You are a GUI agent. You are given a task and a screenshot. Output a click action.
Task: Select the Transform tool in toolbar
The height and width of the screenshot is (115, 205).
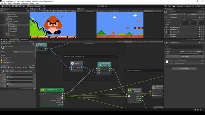click(x=20, y=6)
